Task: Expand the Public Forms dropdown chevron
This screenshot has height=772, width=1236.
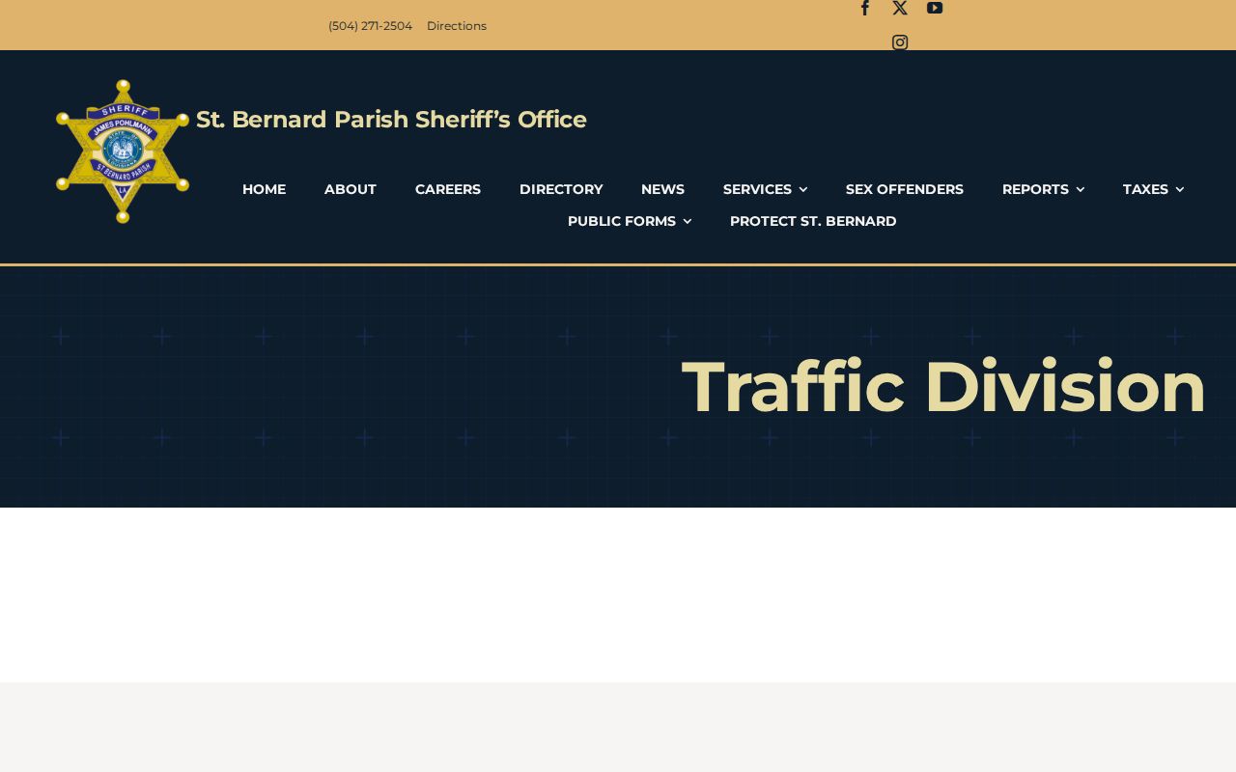Action: (x=688, y=221)
